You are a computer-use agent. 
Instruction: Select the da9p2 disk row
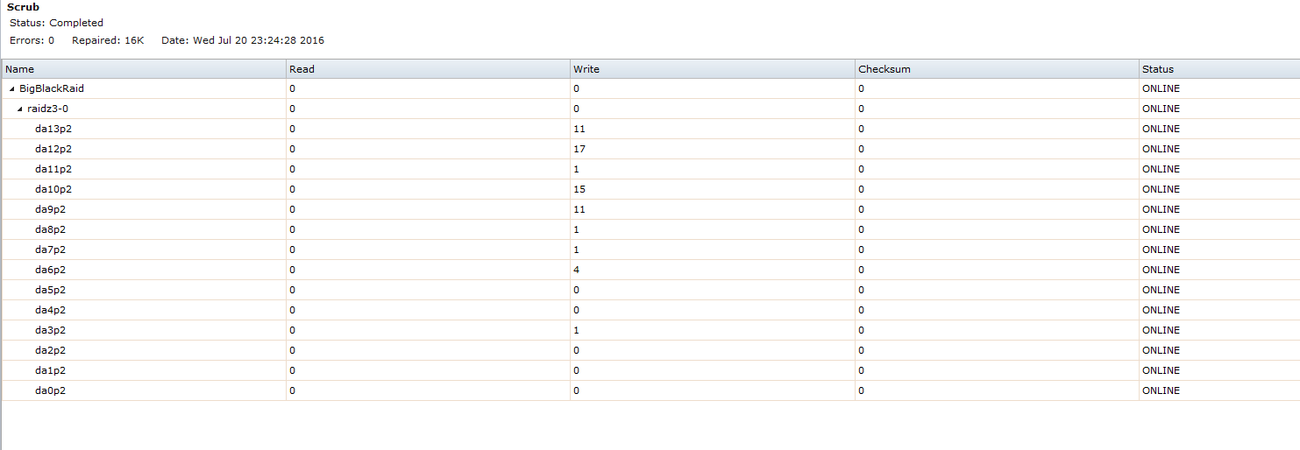tap(650, 209)
